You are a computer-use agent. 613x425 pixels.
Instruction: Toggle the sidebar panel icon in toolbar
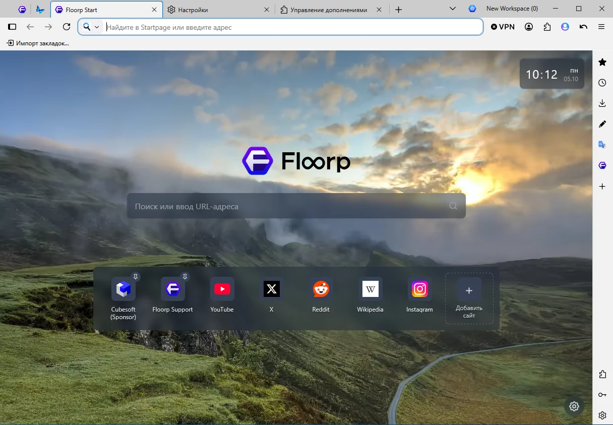click(x=13, y=27)
